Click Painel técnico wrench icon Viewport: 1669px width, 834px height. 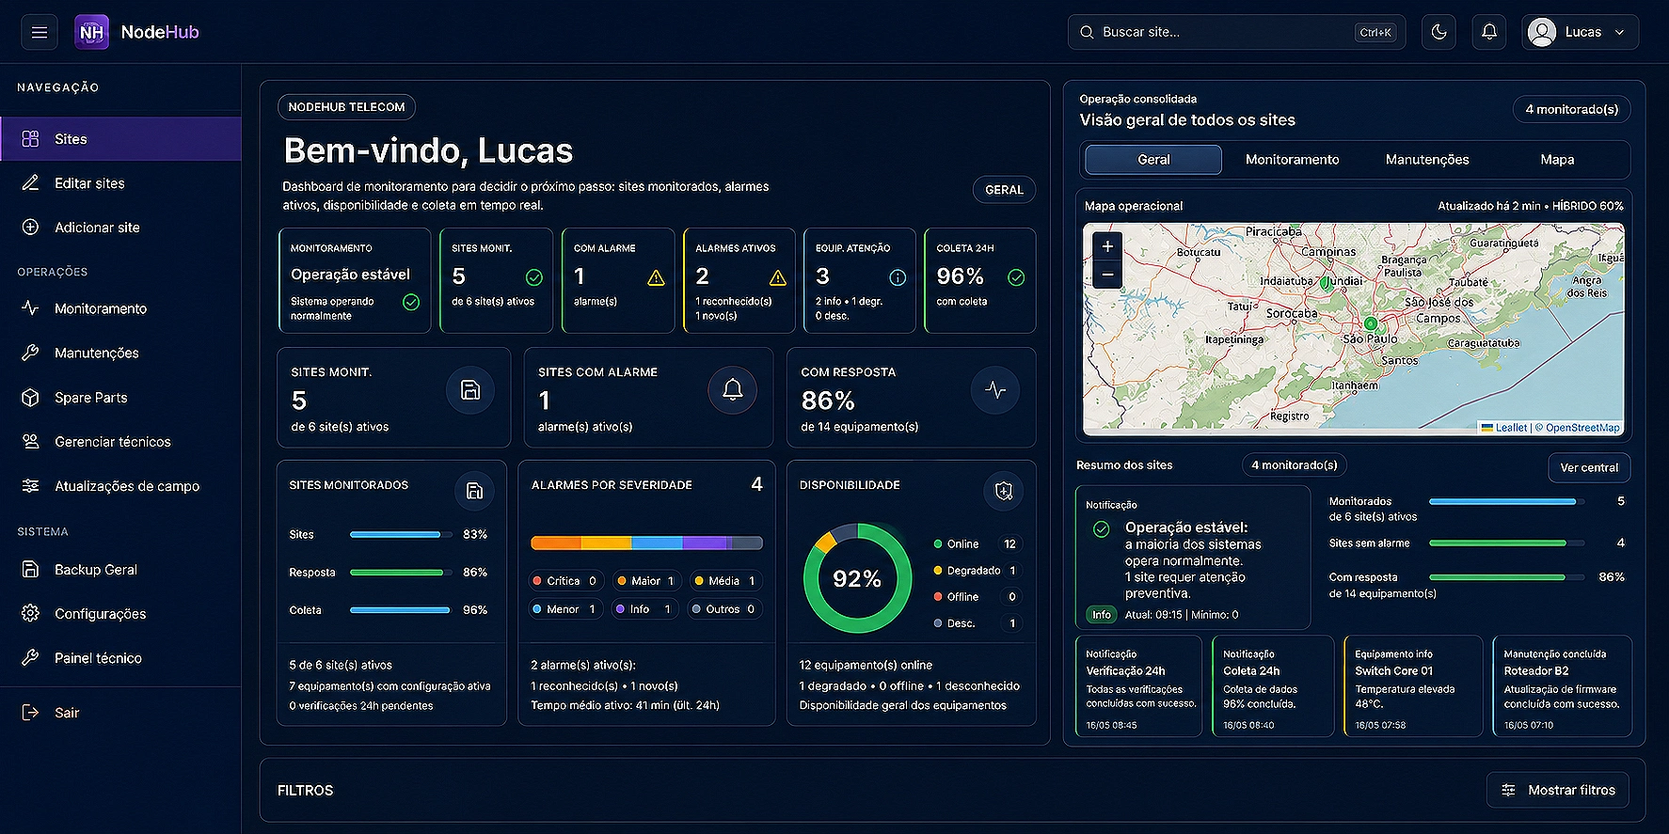tap(30, 658)
